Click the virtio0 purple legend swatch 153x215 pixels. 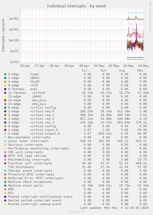click(x=5, y=93)
